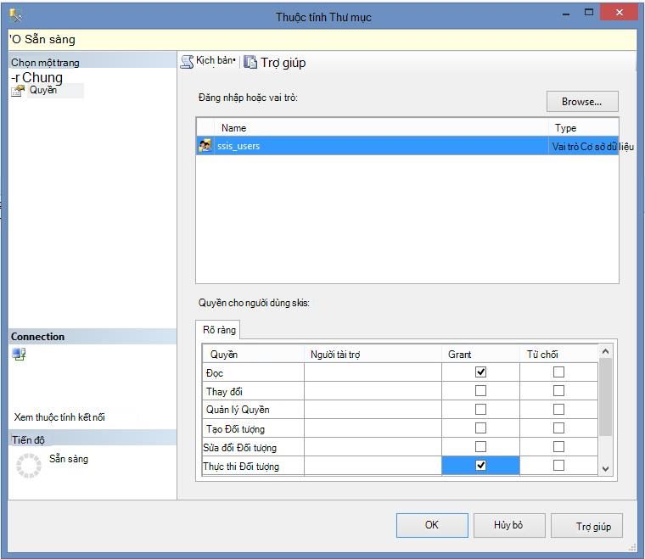
Task: Maximize the Thuộc tính Thư mục window
Action: coord(589,13)
